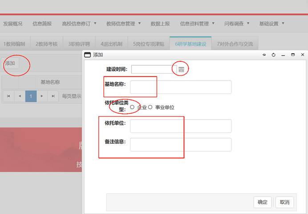
Task: Click the 添加 button above grid
Action: [x=10, y=63]
